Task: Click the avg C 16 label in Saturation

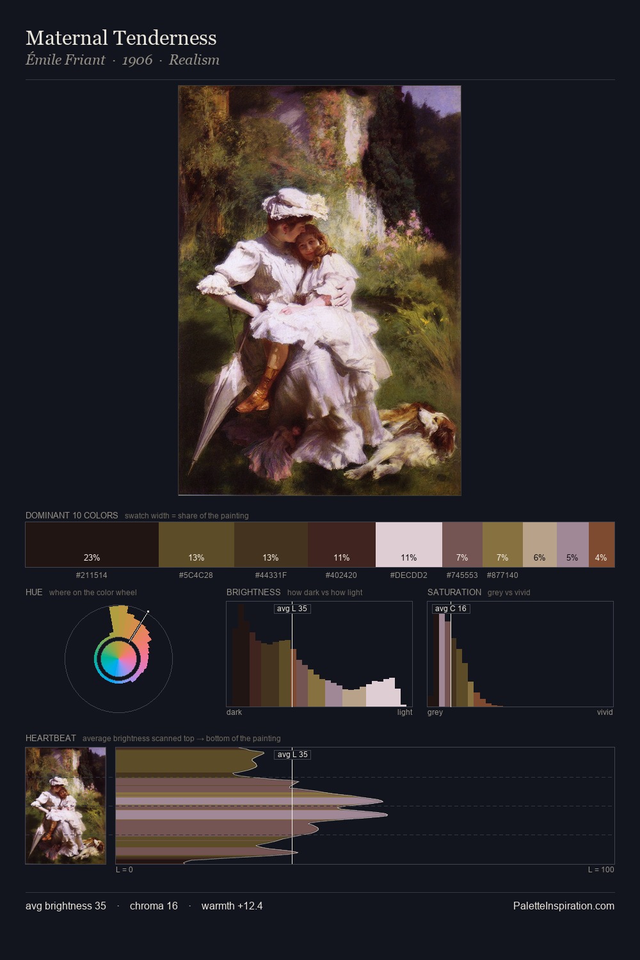Action: (x=451, y=609)
